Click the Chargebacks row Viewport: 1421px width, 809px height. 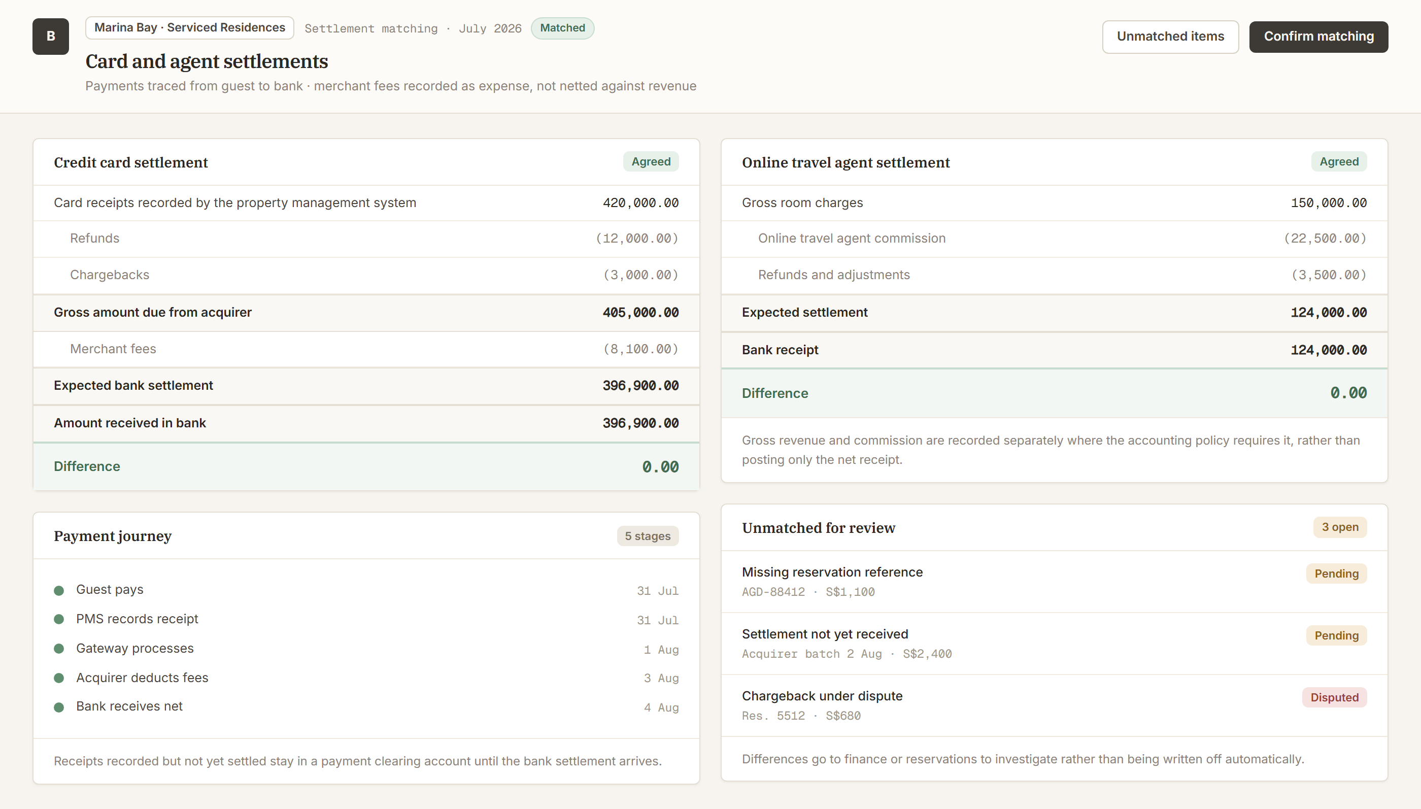pyautogui.click(x=366, y=275)
